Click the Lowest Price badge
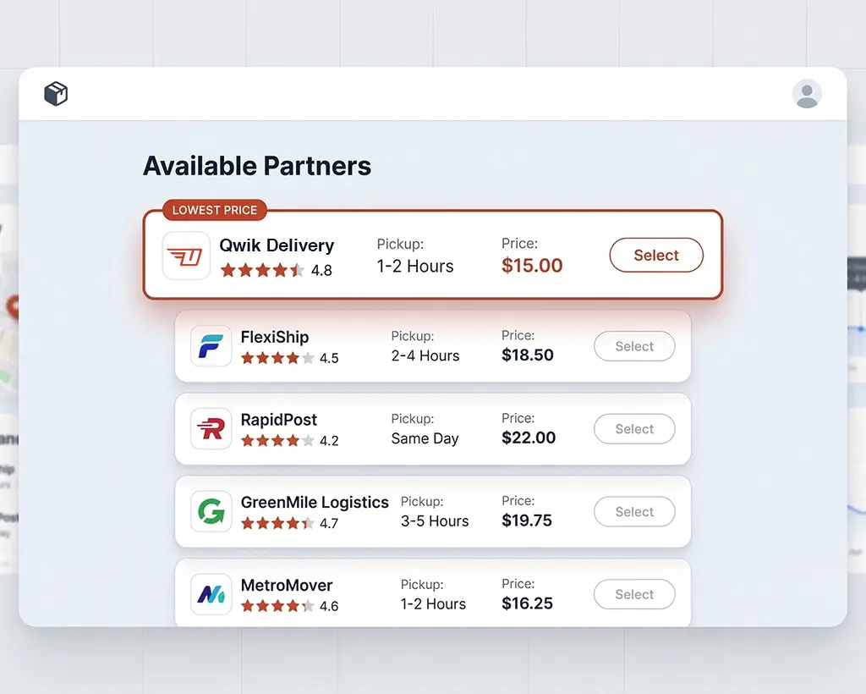Viewport: 866px width, 694px height. [215, 210]
